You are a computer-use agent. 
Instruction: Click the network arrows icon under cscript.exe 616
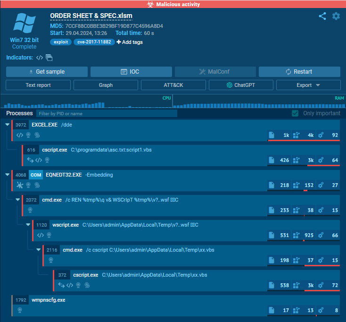pos(30,160)
